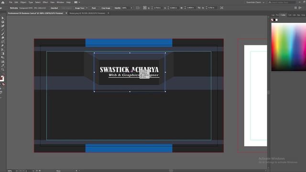Click the Home icon in the top-left
The width and height of the screenshot is (306, 172).
3,2
